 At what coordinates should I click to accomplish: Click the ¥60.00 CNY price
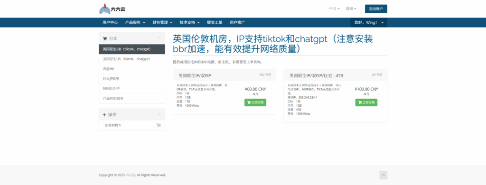255,89
